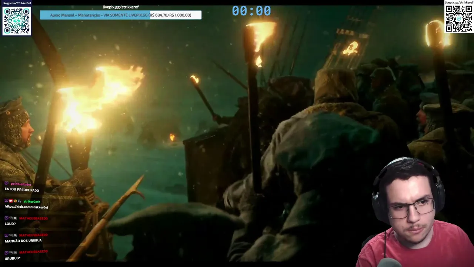
Task: Click the 00:00 countdown timer
Action: click(251, 11)
